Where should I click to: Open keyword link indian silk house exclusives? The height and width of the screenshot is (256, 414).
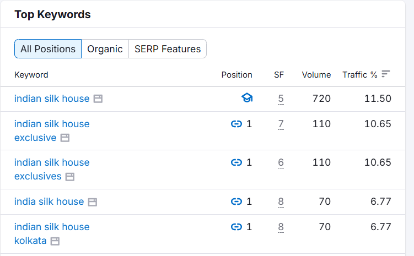52,169
